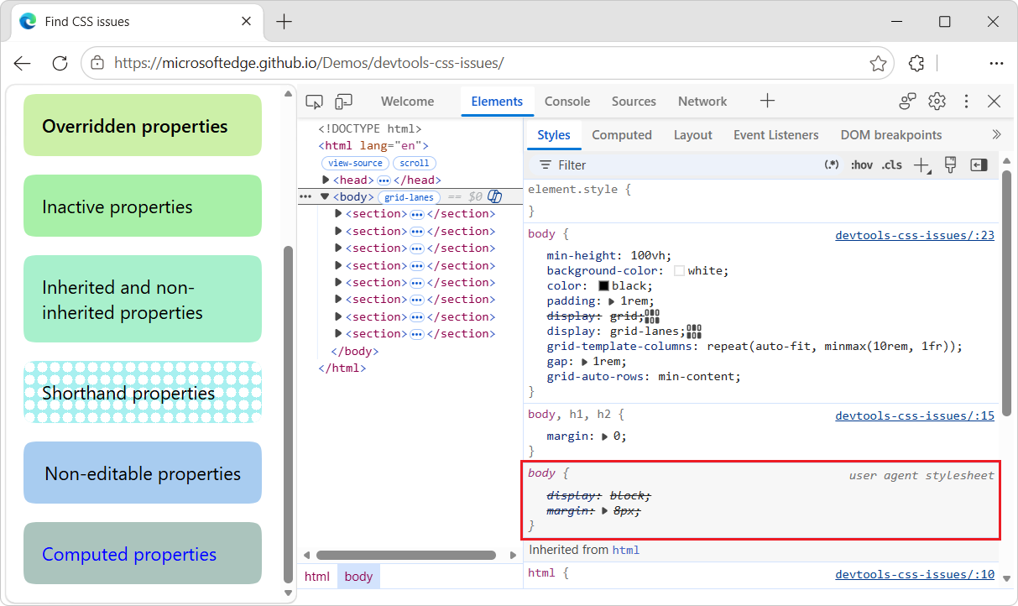Image resolution: width=1018 pixels, height=606 pixels.
Task: Toggle the grid-lanes badge on body
Action: pos(410,197)
